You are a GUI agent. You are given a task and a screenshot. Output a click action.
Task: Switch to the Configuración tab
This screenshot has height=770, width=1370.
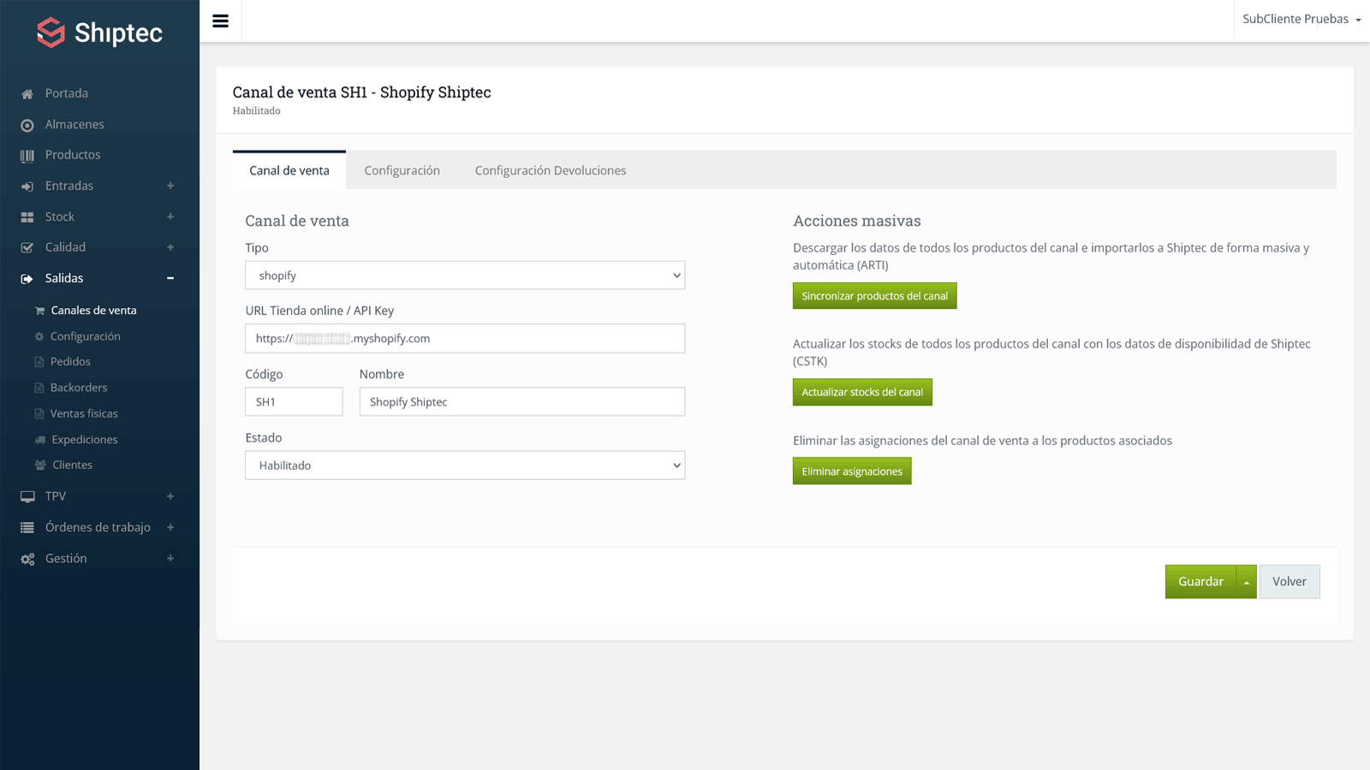(x=402, y=170)
